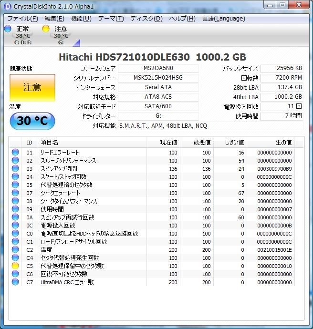Click raw value 00210015001E in 温度 row
The image size is (313, 329).
pyautogui.click(x=274, y=250)
